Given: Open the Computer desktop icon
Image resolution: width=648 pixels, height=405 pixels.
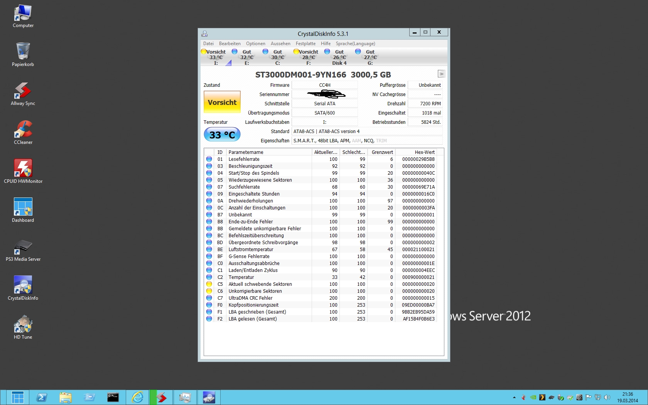Looking at the screenshot, I should [23, 16].
